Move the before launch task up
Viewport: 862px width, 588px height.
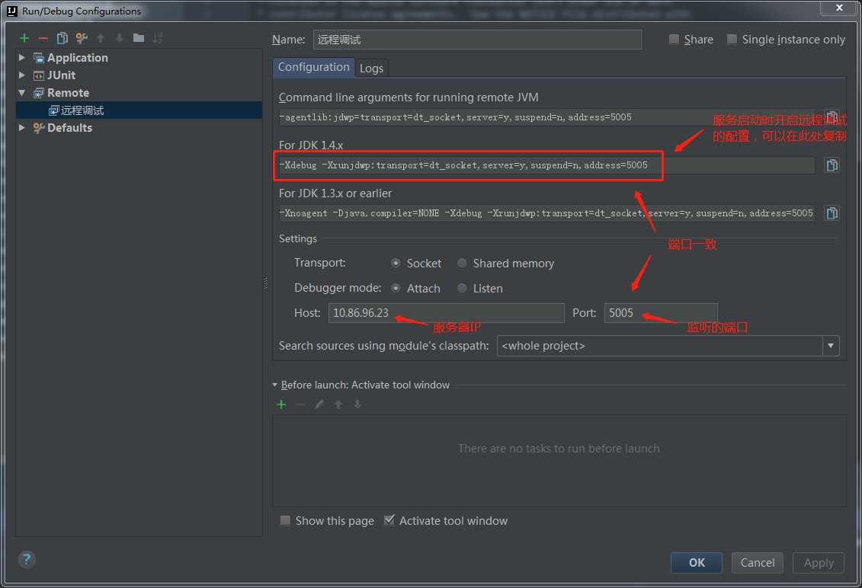pyautogui.click(x=338, y=404)
